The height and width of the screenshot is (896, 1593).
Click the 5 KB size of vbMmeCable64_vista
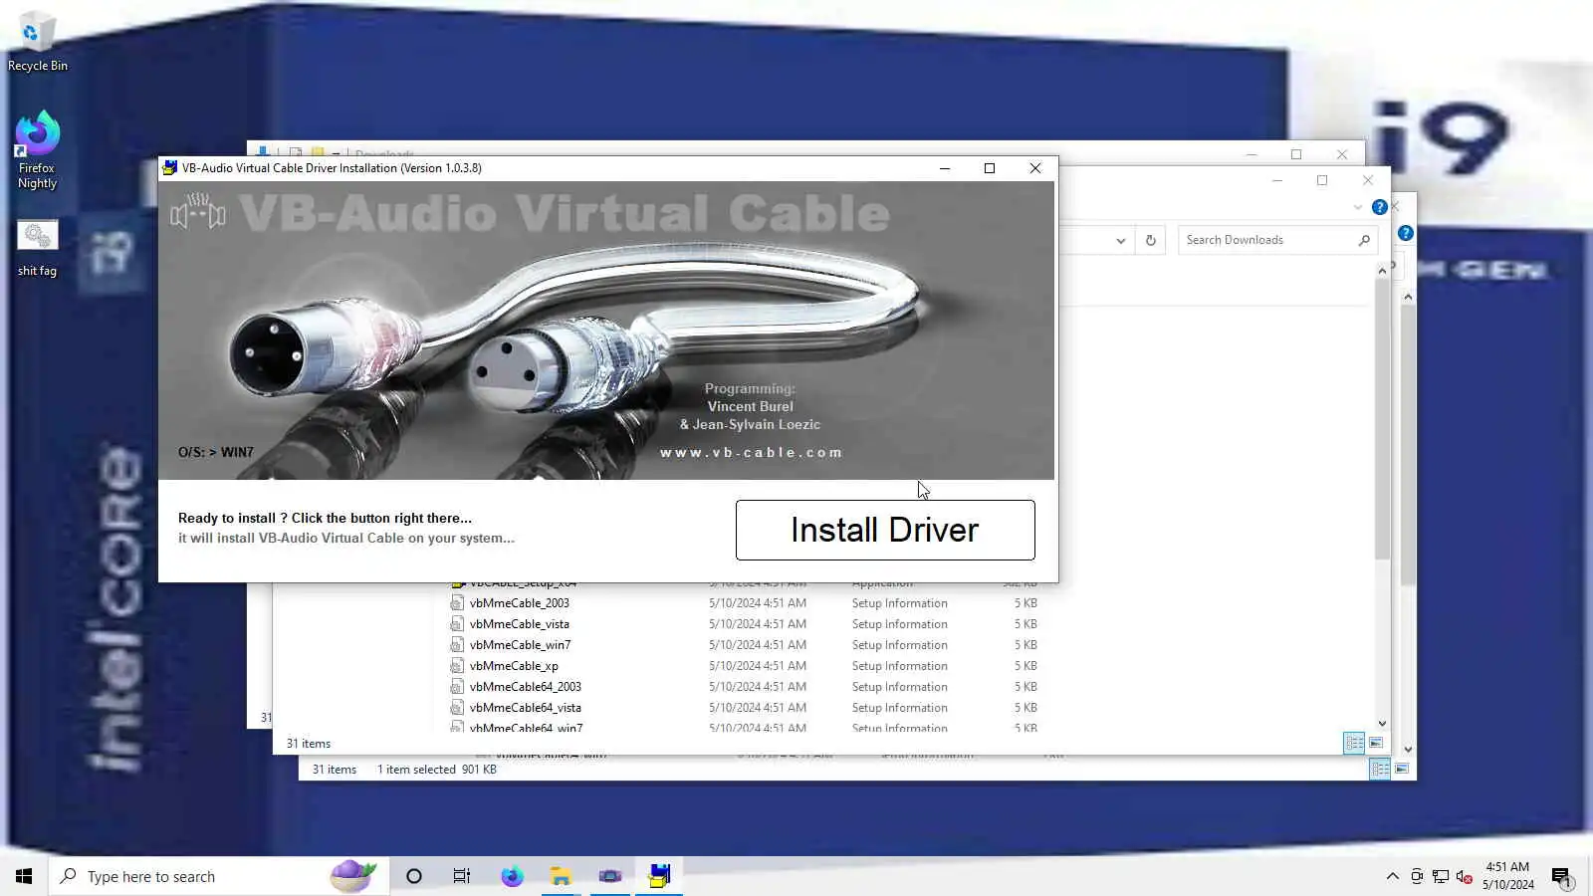pyautogui.click(x=1025, y=708)
